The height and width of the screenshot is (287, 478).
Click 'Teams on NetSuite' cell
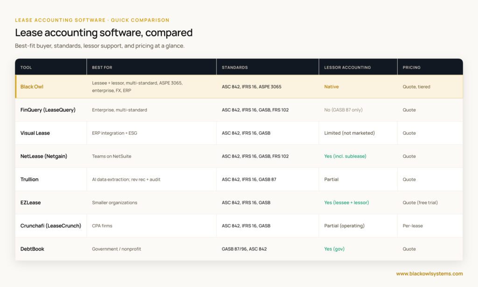(112, 156)
